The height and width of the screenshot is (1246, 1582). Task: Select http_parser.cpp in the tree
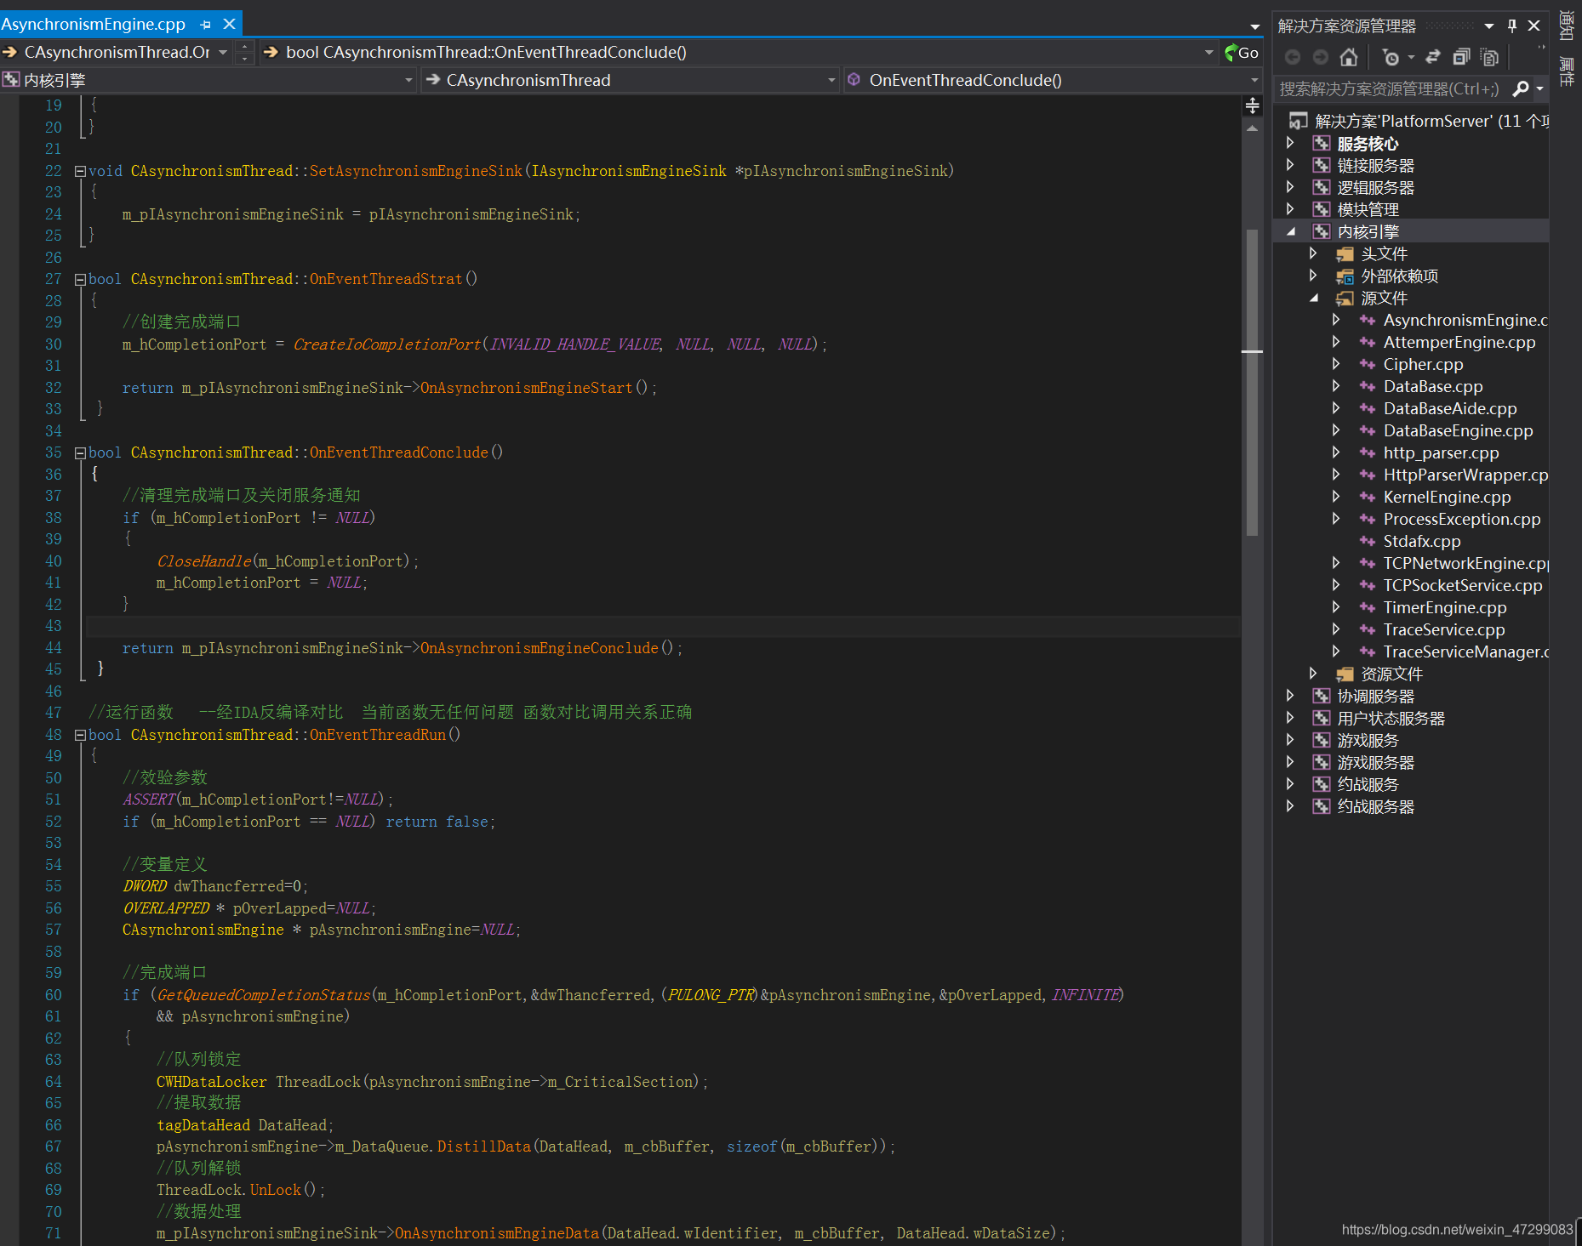[x=1442, y=452]
